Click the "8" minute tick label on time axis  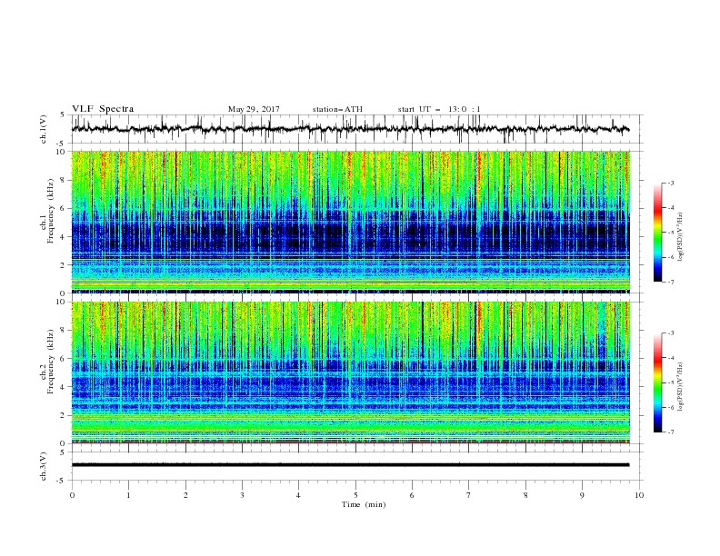(525, 495)
